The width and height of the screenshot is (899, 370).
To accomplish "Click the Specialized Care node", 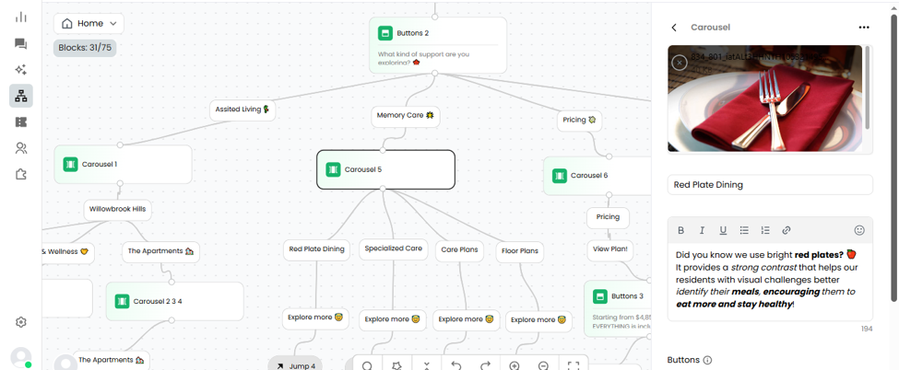I will 394,249.
